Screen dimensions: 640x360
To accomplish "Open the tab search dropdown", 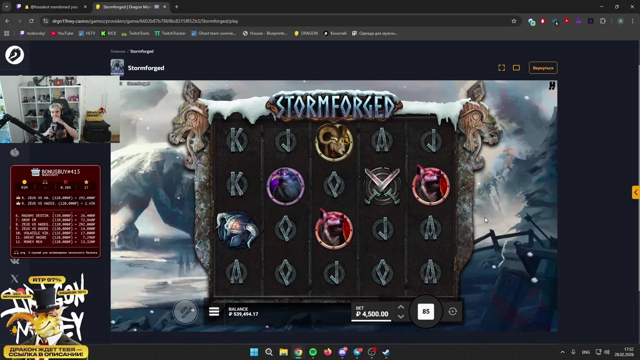I will point(6,7).
